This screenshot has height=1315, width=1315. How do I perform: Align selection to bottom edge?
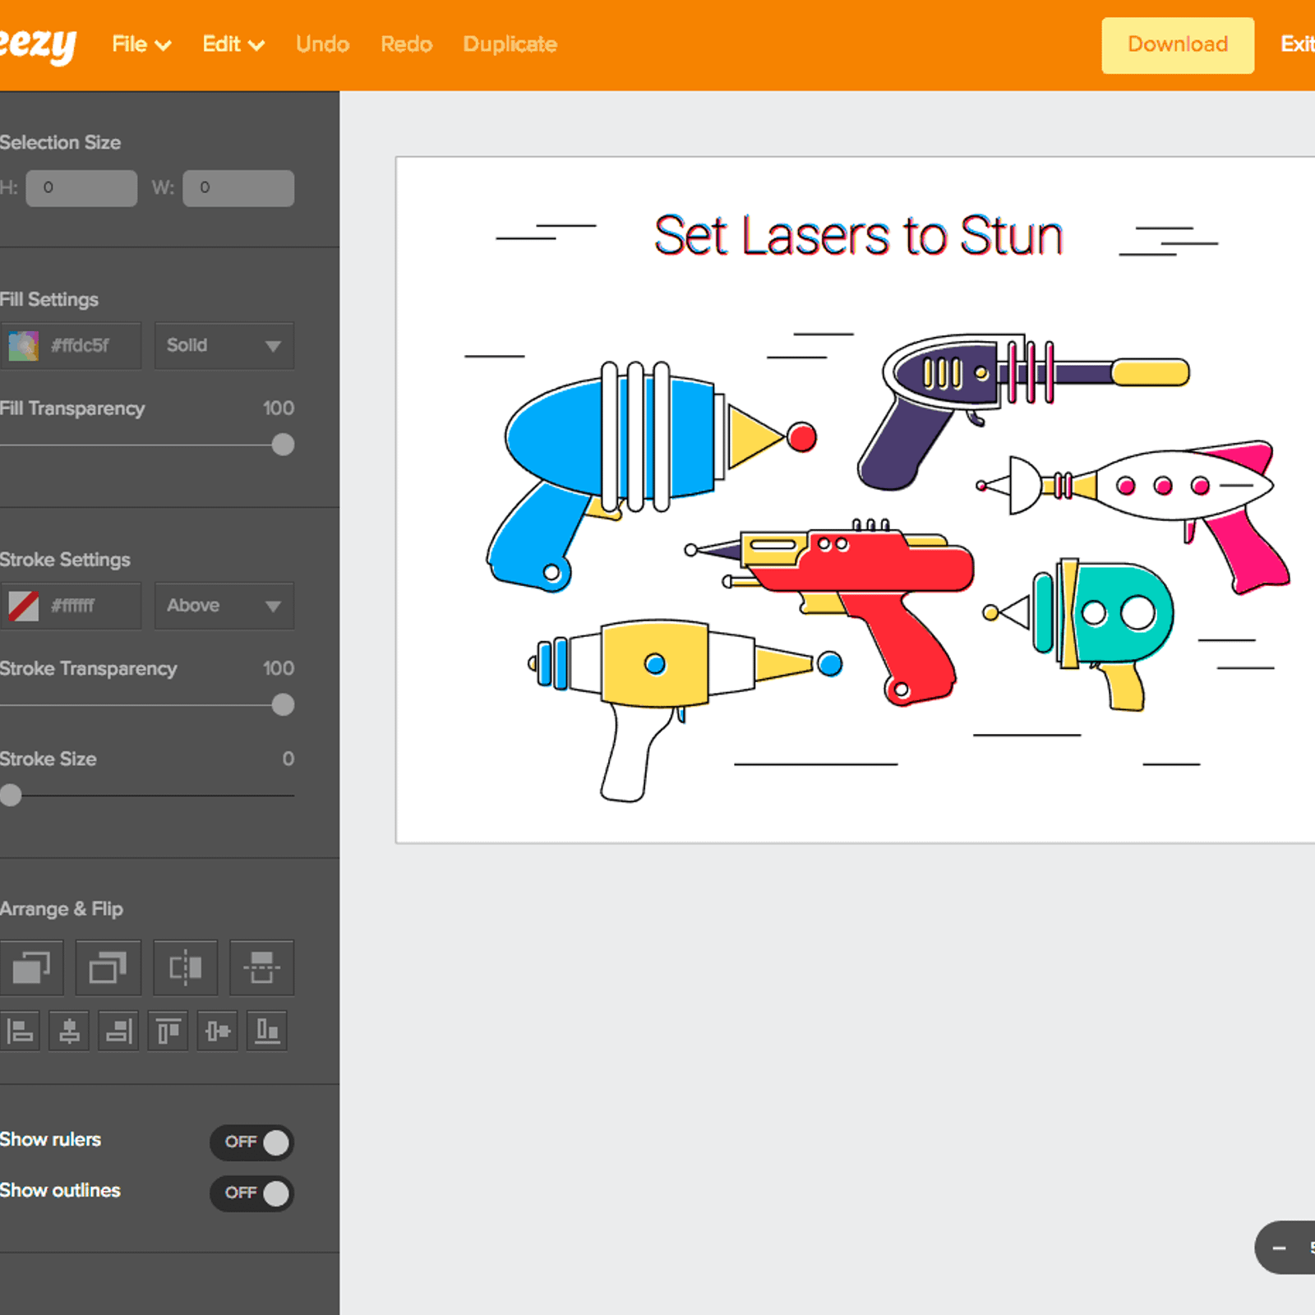coord(267,1031)
